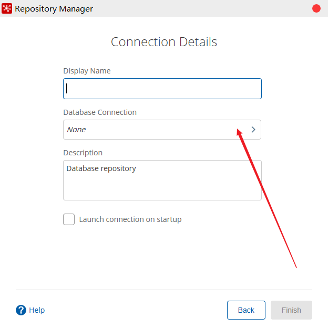Open the Help link text
The image size is (328, 329).
[37, 310]
